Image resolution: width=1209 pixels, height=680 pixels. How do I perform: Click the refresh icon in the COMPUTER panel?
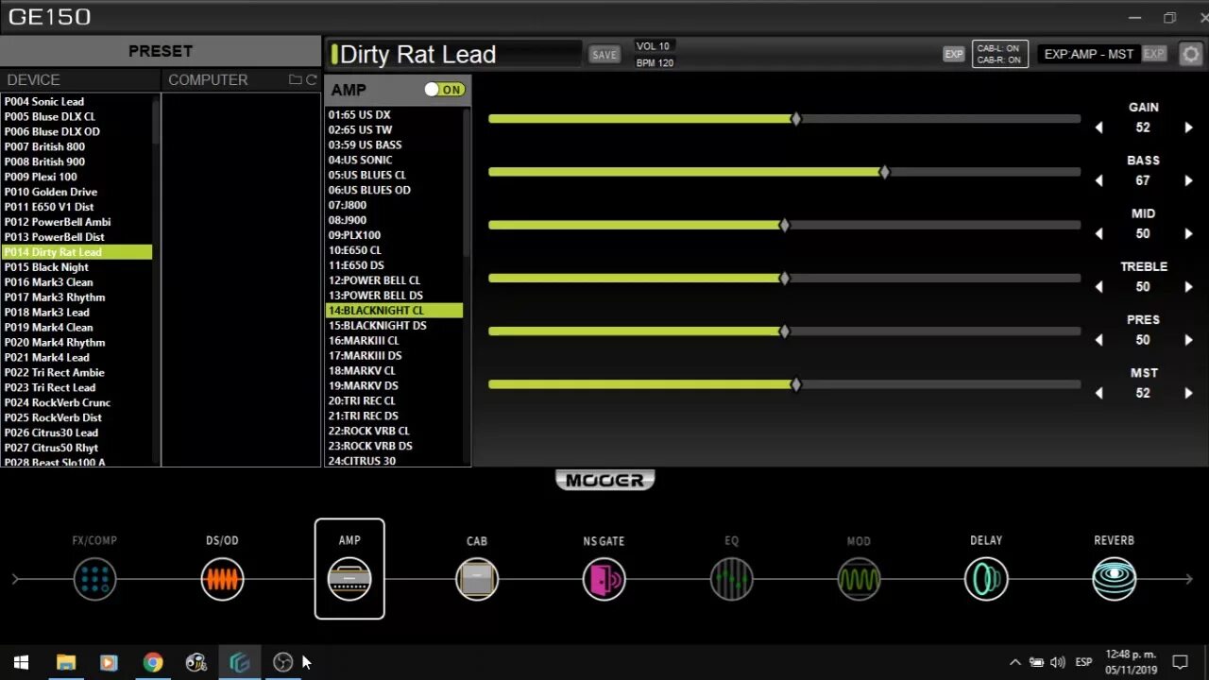click(311, 79)
